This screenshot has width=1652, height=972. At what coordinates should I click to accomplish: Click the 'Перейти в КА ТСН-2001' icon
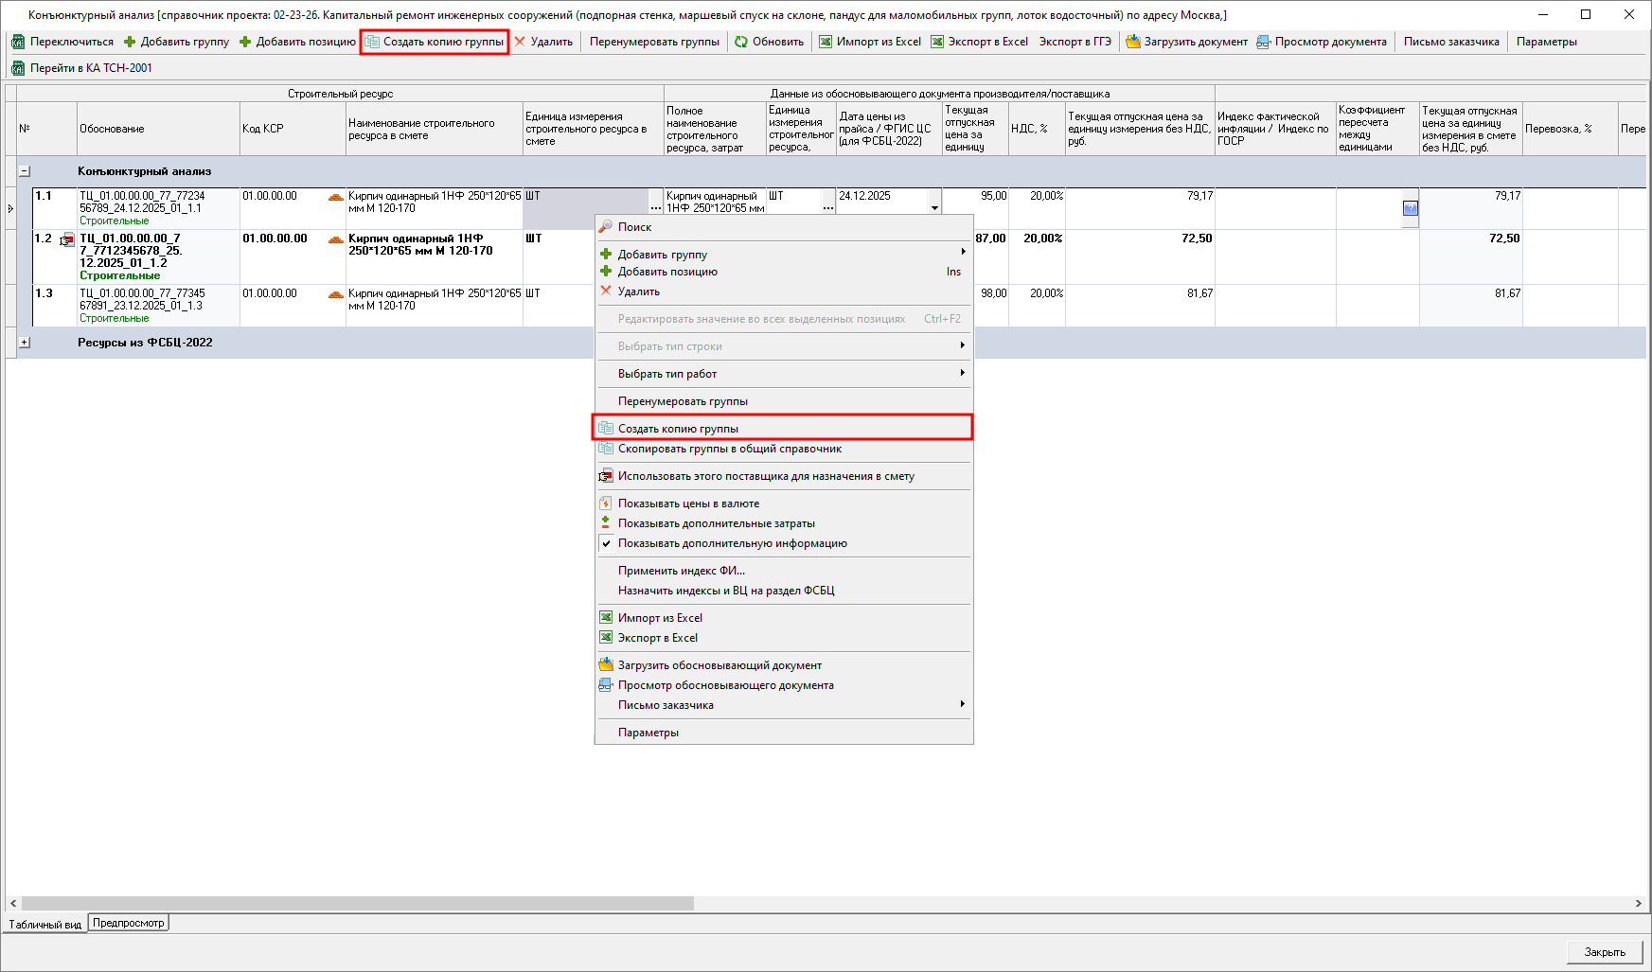point(18,68)
